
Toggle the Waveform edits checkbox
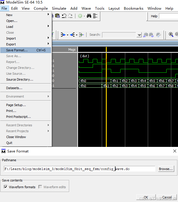pyautogui.click(x=40, y=187)
